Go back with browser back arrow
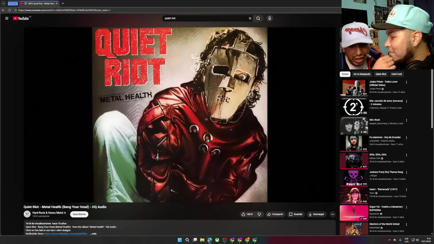Screen dimensions: 434x244 click(3, 10)
